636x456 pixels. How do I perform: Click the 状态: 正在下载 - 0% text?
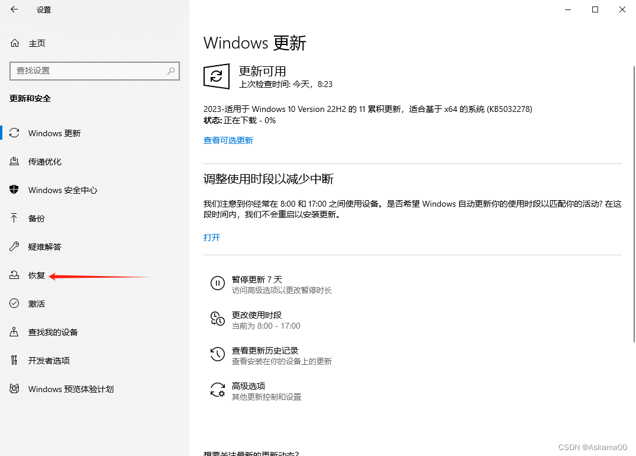click(x=240, y=121)
